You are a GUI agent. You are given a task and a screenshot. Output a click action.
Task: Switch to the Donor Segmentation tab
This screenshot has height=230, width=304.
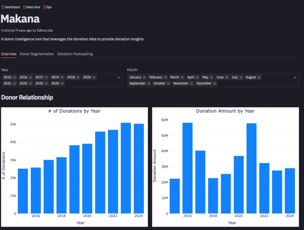(x=37, y=54)
